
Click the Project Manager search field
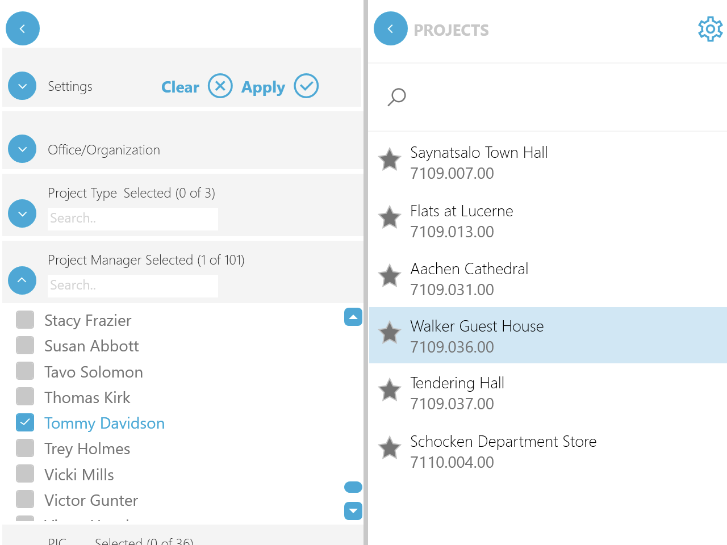[x=133, y=286]
